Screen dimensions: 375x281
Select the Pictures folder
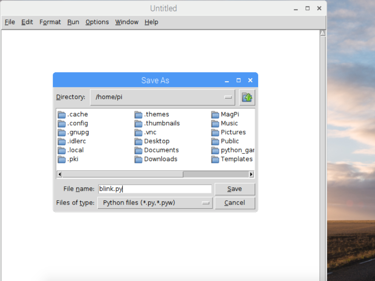(x=229, y=132)
